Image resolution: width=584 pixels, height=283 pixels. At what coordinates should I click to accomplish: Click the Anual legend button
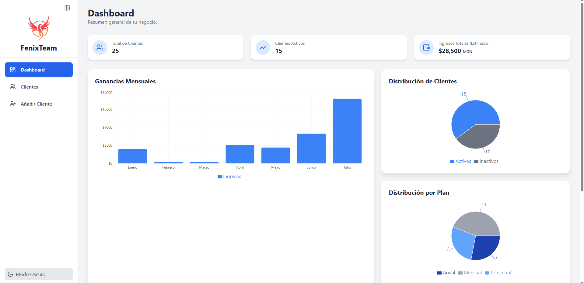click(446, 273)
